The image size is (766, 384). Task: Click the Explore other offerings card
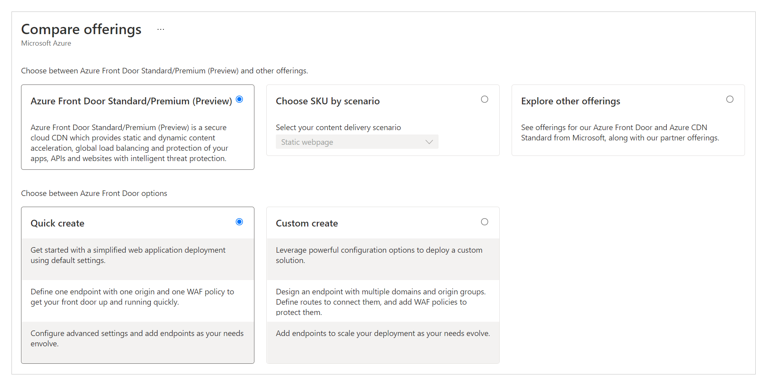point(628,120)
